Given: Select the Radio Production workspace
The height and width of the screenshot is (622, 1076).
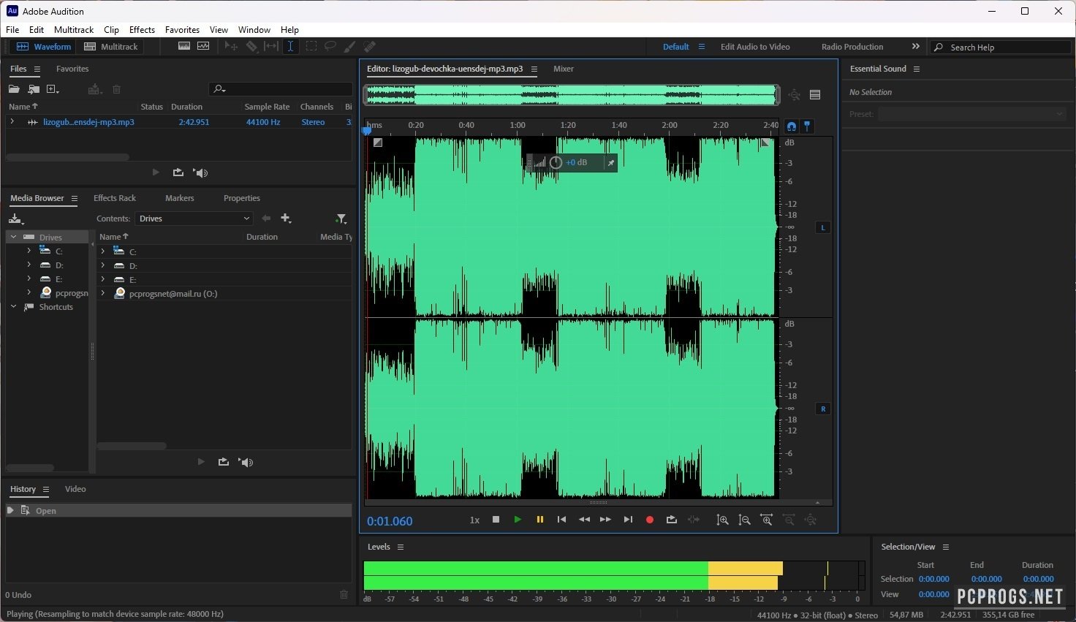Looking at the screenshot, I should [852, 47].
